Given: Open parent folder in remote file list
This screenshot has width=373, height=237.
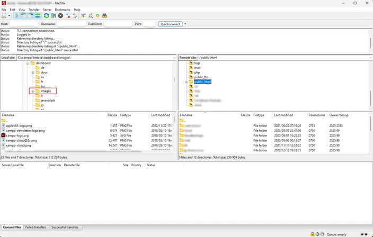Looking at the screenshot, I should click(183, 121).
